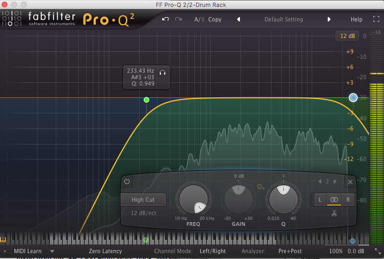Click the A#3 +03 note readout
Image resolution: width=384 pixels, height=259 pixels.
click(x=142, y=77)
